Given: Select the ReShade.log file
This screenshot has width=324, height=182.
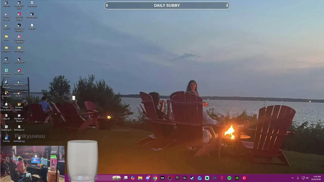Looking at the screenshot, I should click(19, 140).
